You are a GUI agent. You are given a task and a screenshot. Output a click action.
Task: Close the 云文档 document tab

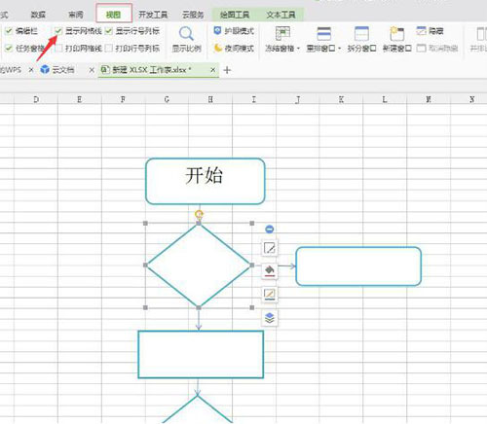[92, 70]
